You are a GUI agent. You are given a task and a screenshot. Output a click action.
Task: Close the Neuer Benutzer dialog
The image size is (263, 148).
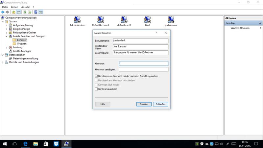(166, 33)
